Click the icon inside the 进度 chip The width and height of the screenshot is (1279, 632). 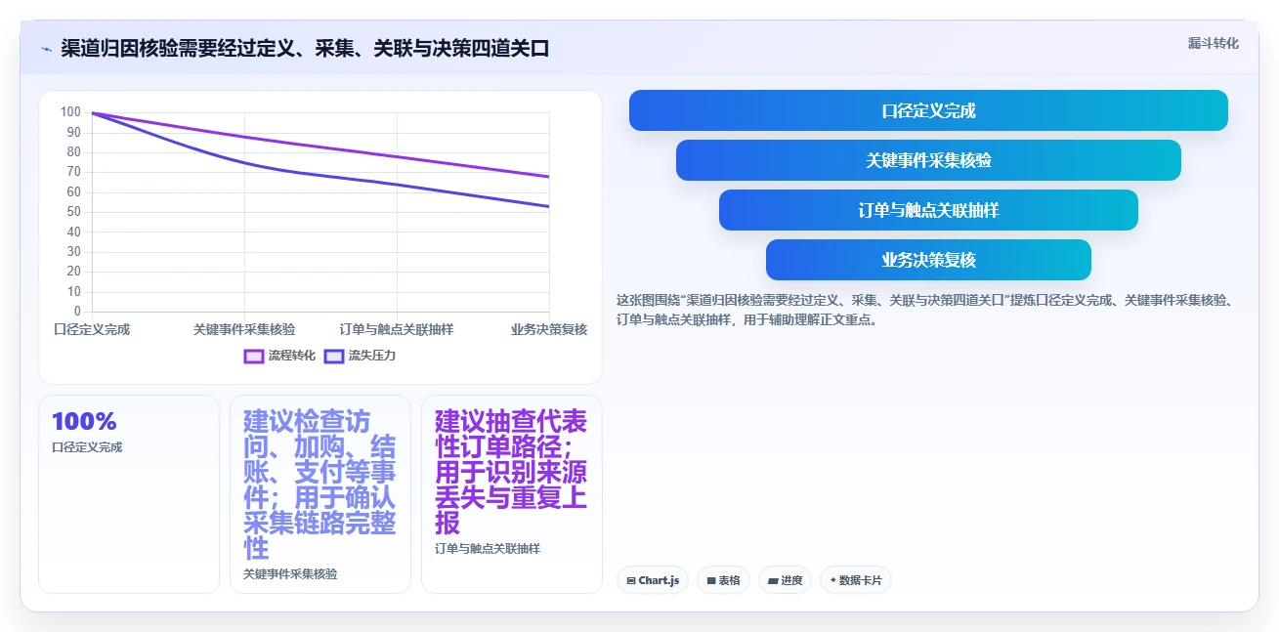tap(773, 580)
